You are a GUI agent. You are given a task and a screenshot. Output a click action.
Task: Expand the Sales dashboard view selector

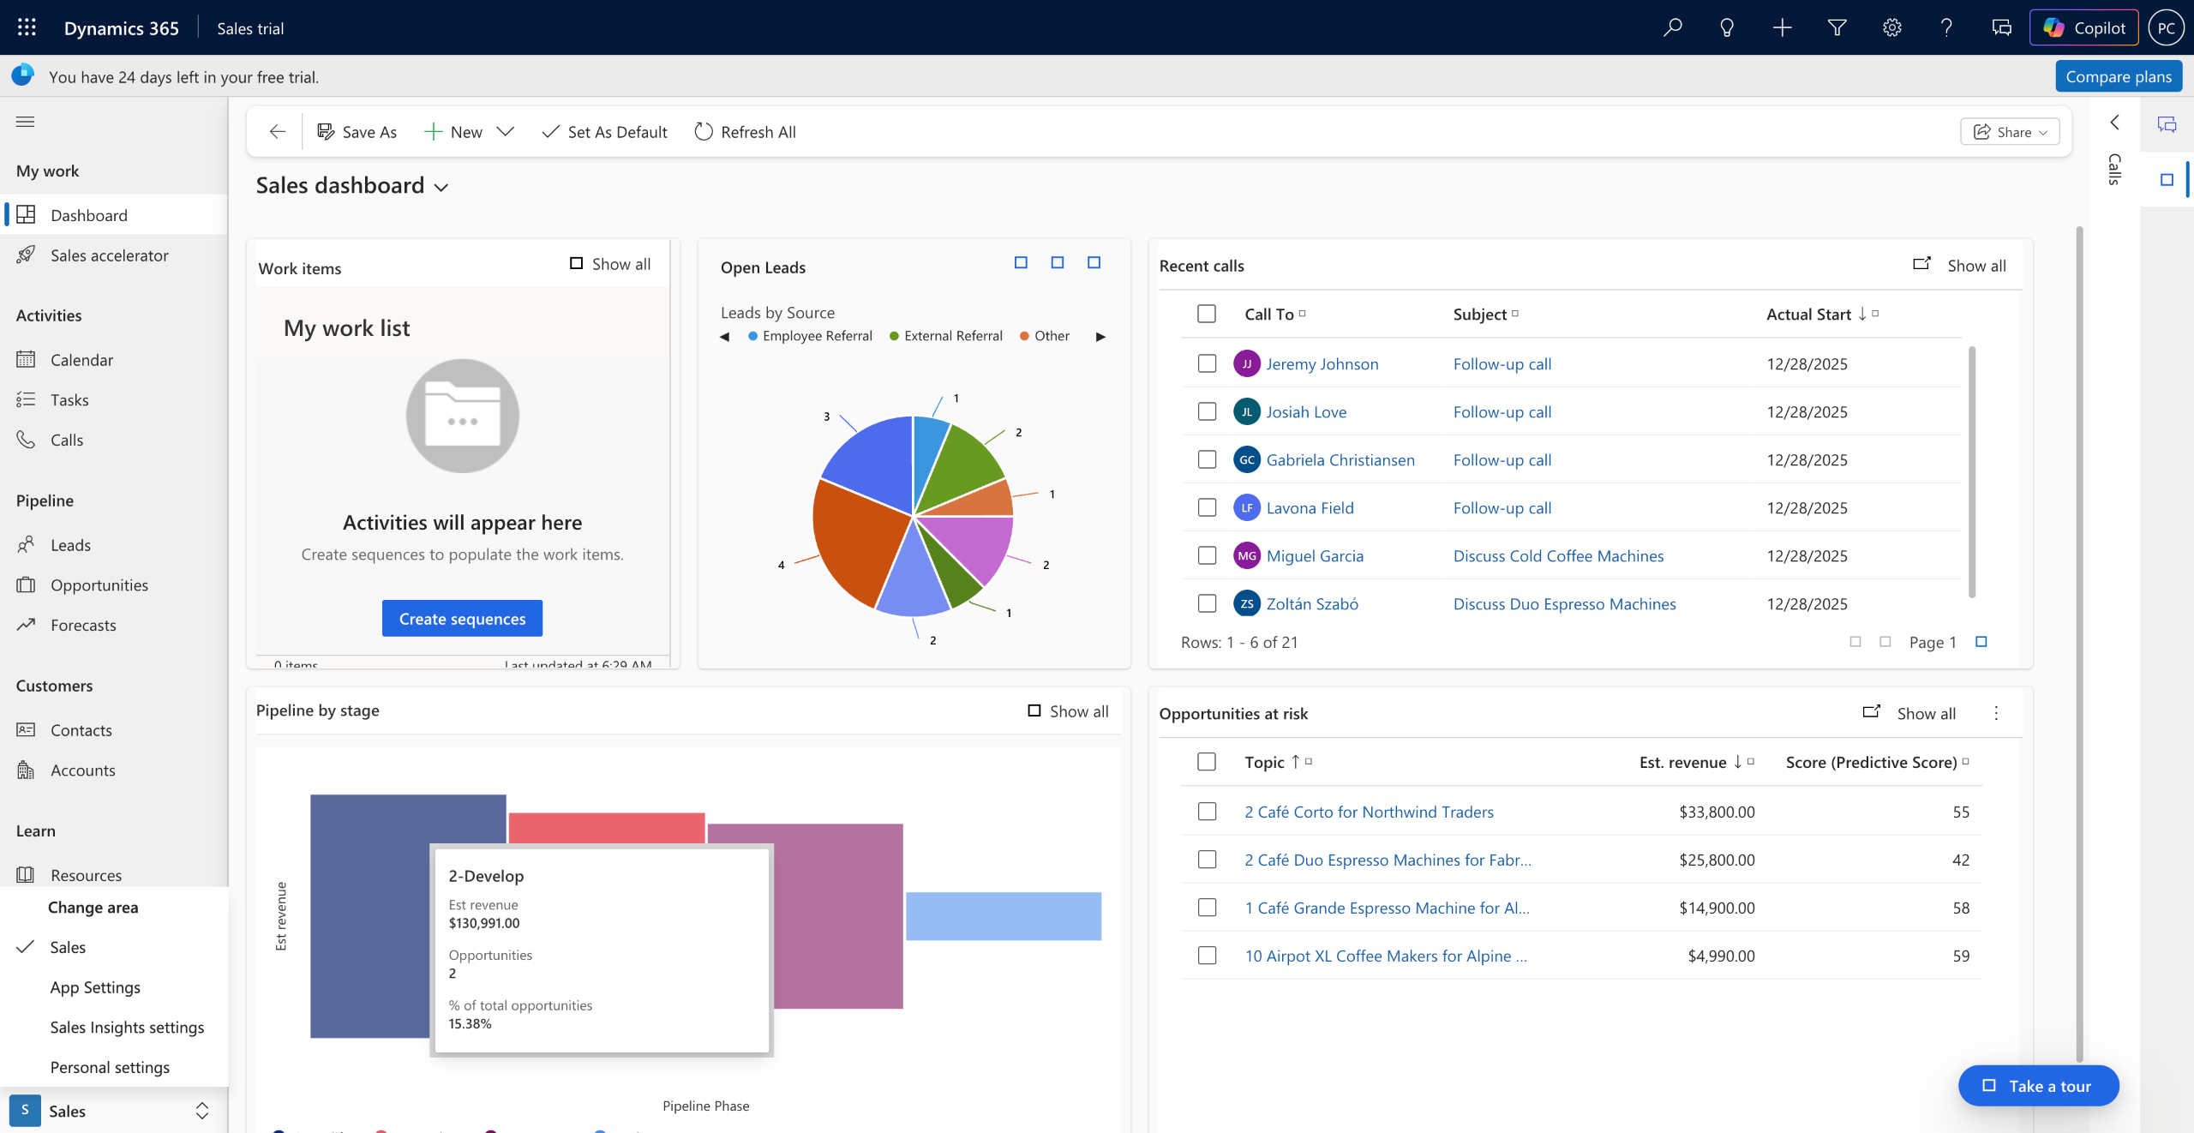(x=441, y=188)
